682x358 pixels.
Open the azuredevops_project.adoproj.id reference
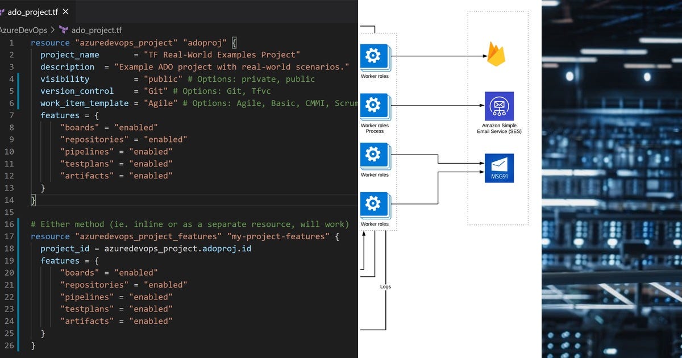[x=176, y=248]
